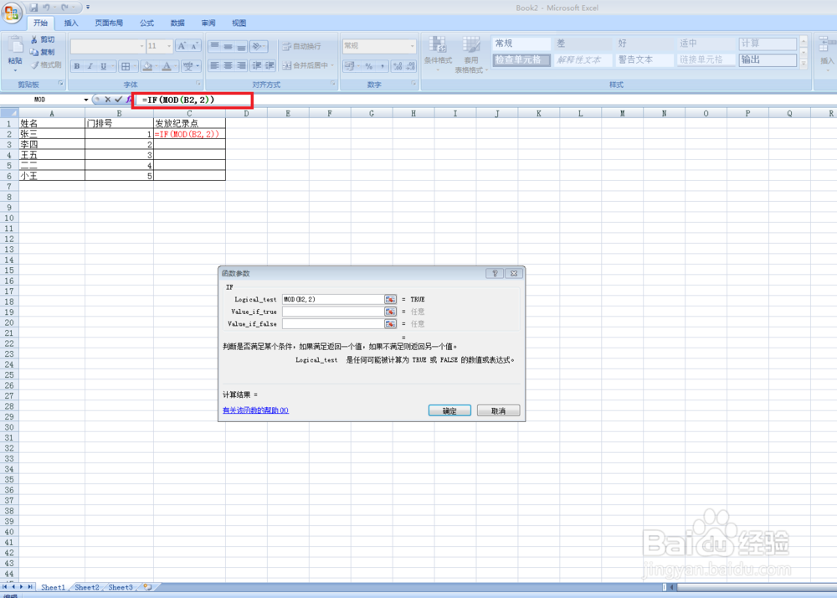Apply the fill color bucket
This screenshot has height=598, width=837.
[x=147, y=66]
